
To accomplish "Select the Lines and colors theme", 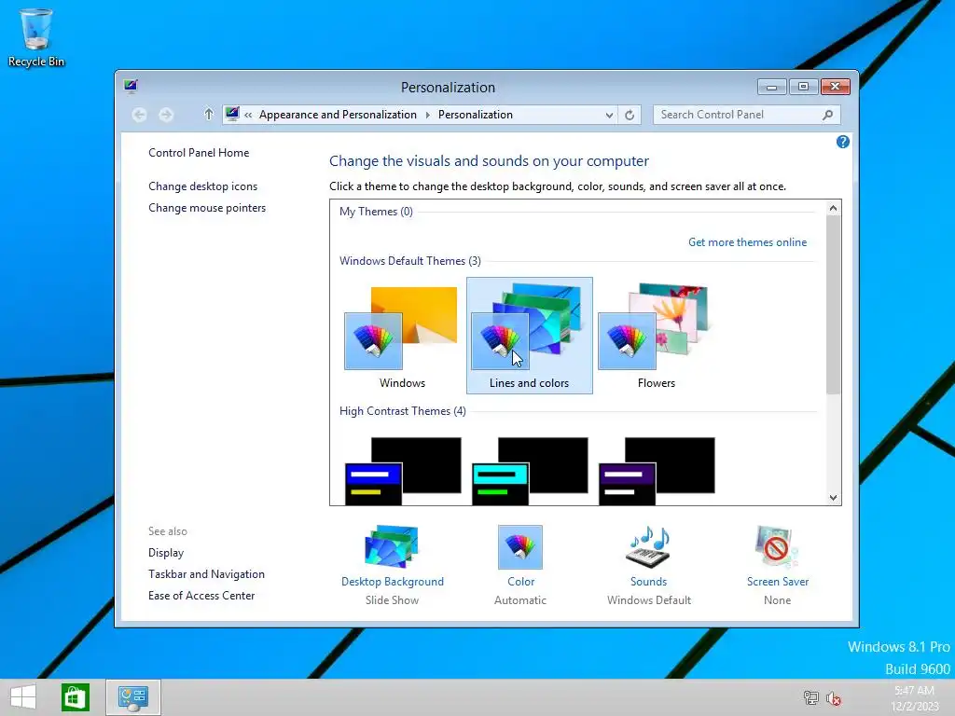I will (x=530, y=336).
